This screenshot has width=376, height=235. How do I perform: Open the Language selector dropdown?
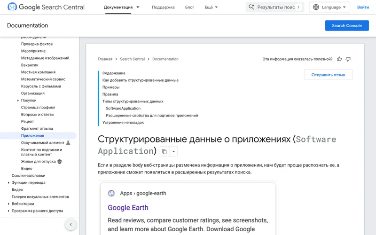pyautogui.click(x=329, y=7)
